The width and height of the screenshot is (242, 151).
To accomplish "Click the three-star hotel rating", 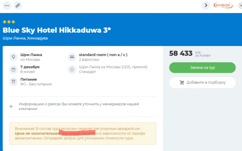I will [x=9, y=22].
